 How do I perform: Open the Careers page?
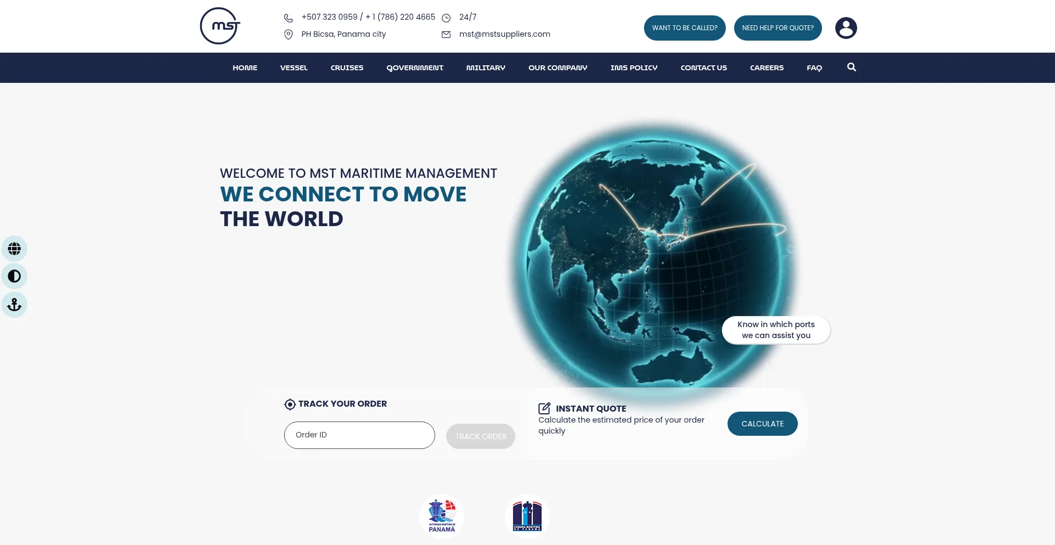(x=767, y=68)
